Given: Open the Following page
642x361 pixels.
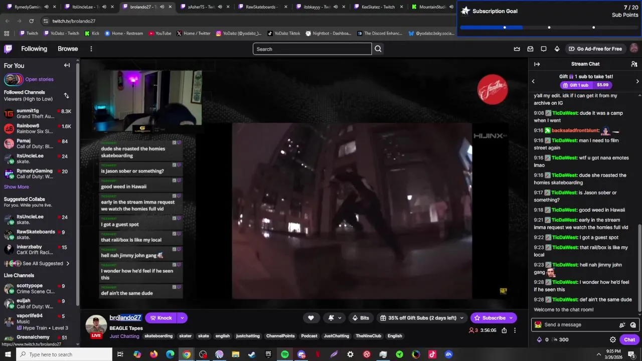Looking at the screenshot, I should [34, 49].
